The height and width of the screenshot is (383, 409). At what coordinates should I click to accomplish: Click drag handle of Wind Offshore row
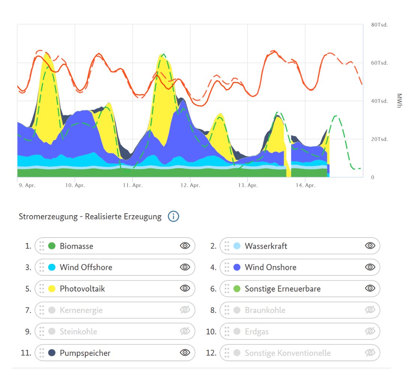pos(42,267)
